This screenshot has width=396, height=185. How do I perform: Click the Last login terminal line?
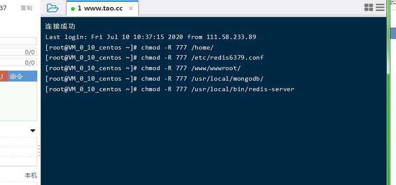150,37
